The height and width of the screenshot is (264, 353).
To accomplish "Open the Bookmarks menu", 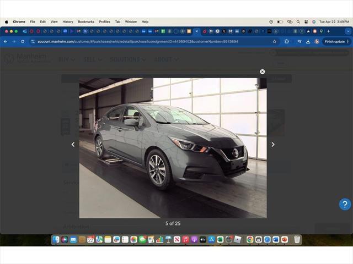I will [86, 22].
